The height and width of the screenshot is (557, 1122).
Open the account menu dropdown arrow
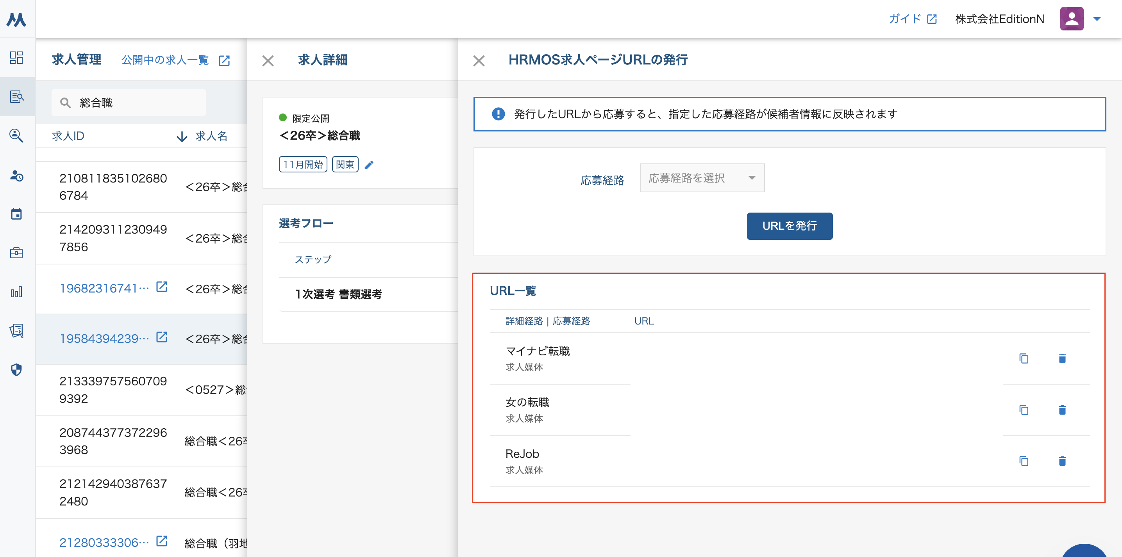tap(1097, 19)
